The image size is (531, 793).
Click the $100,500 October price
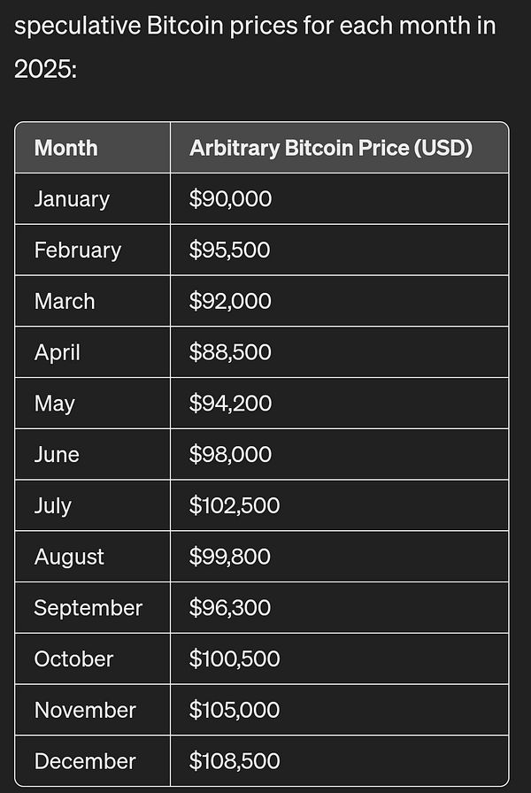(235, 659)
